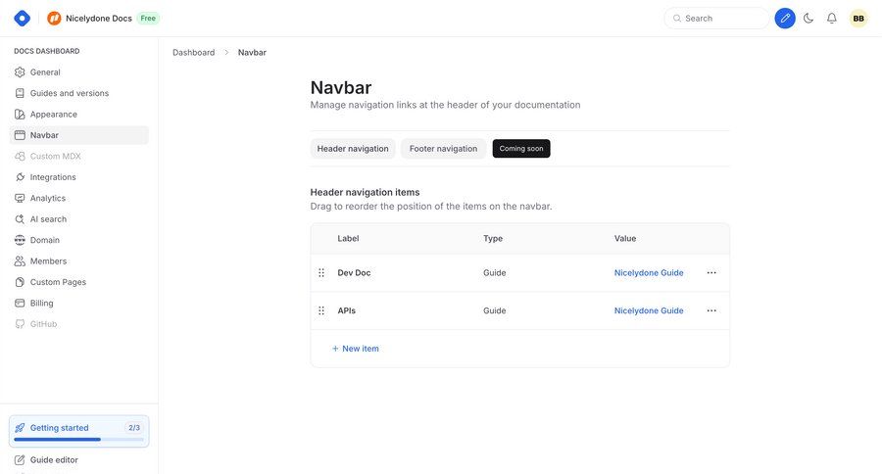Open Billing page
Viewport: 882px width, 474px height.
coord(78,303)
